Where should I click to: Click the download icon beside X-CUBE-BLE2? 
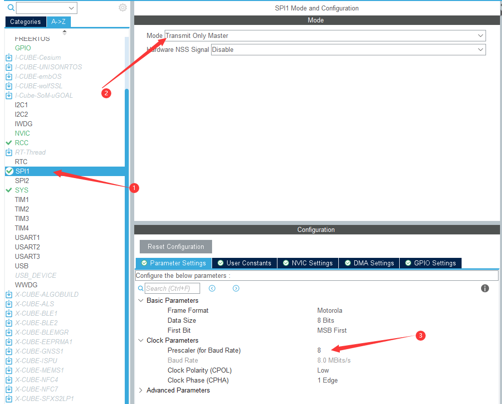click(9, 323)
